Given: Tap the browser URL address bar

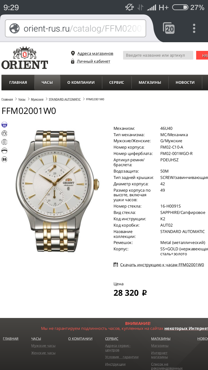Looking at the screenshot, I should (76, 28).
